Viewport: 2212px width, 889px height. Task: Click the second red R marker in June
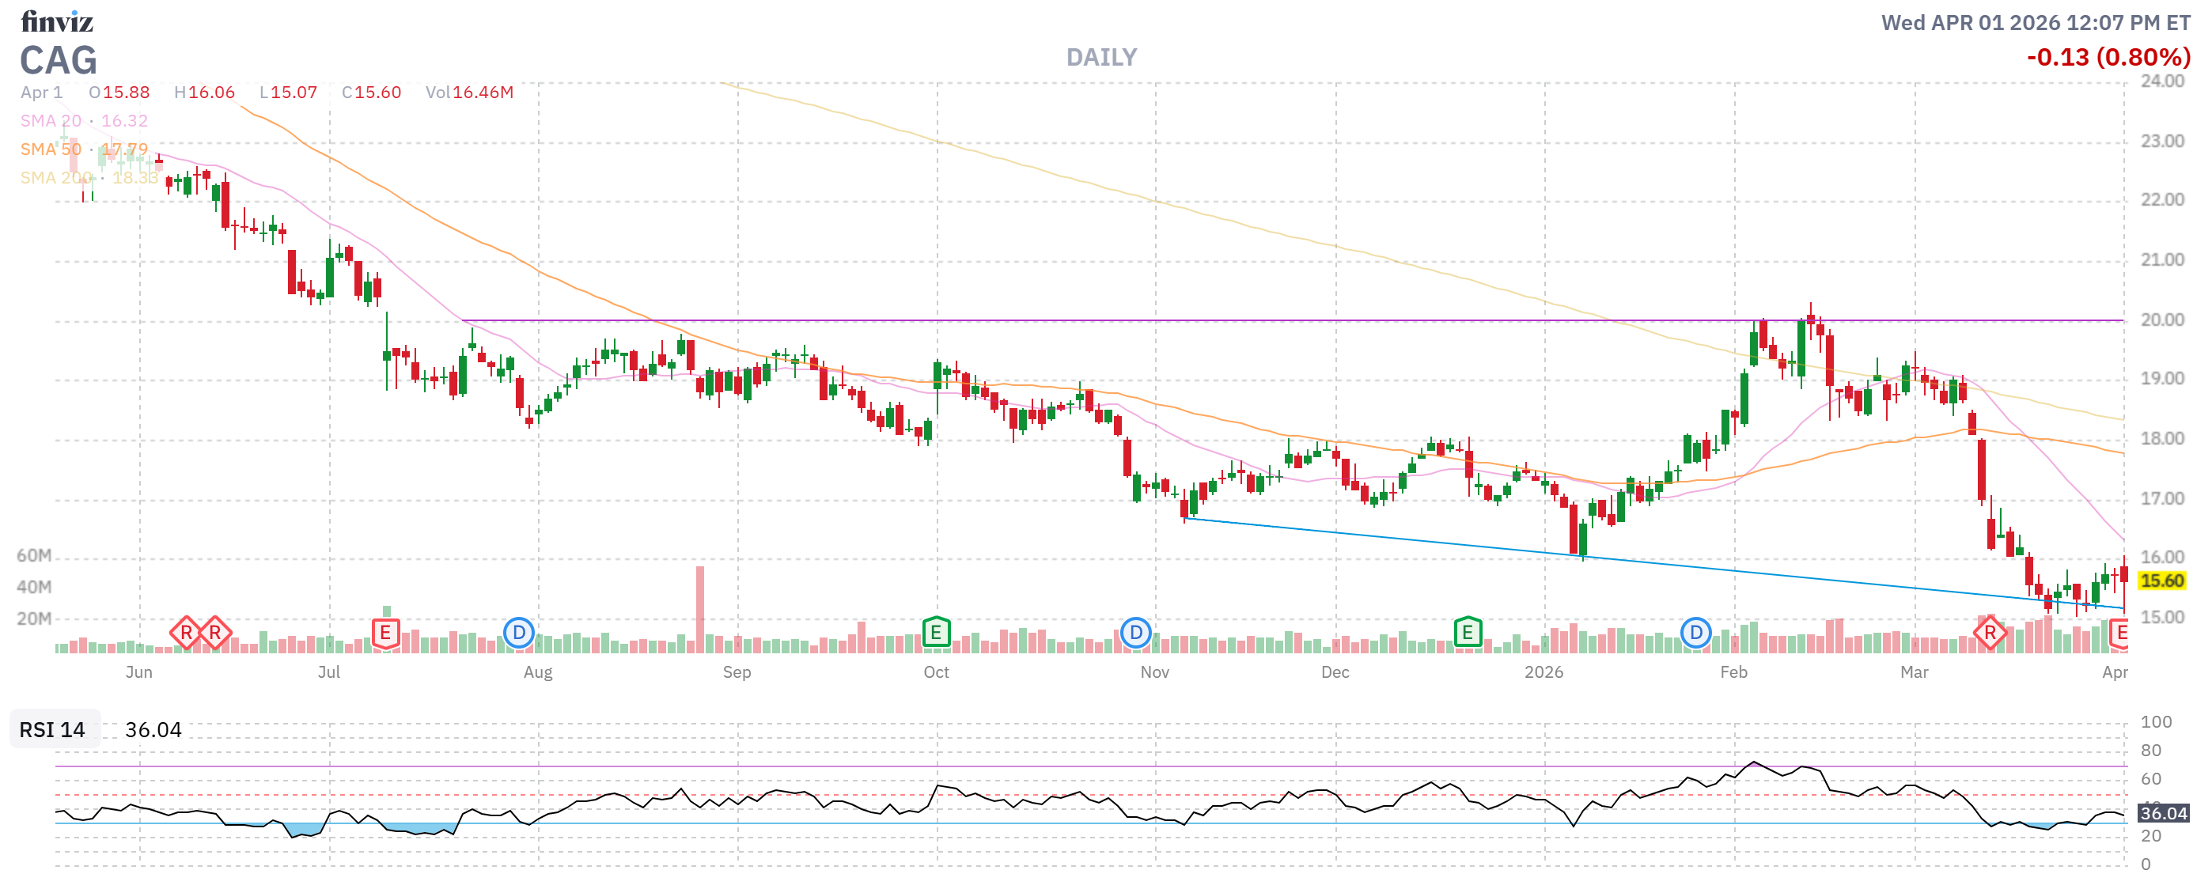(214, 634)
